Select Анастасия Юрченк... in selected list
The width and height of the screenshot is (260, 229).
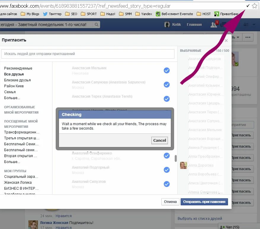pyautogui.click(x=206, y=94)
